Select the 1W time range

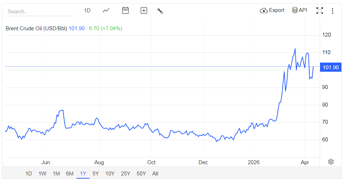point(42,173)
